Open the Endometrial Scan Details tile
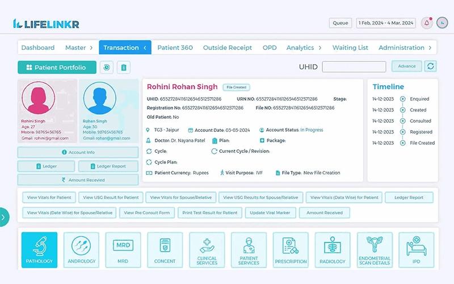 pos(375,250)
